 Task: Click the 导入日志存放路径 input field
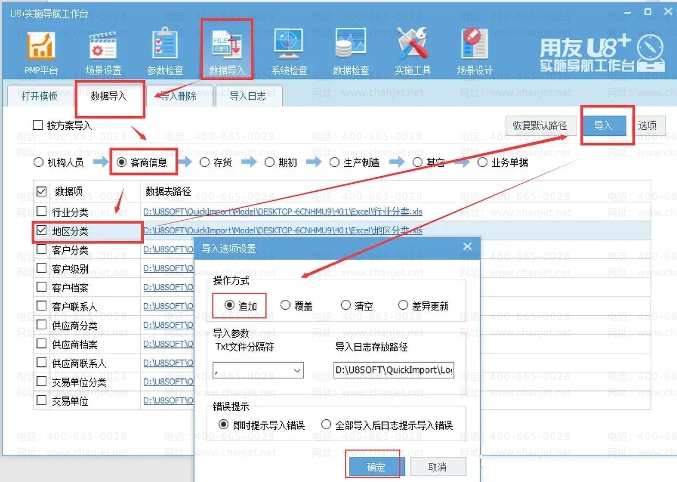pos(394,370)
